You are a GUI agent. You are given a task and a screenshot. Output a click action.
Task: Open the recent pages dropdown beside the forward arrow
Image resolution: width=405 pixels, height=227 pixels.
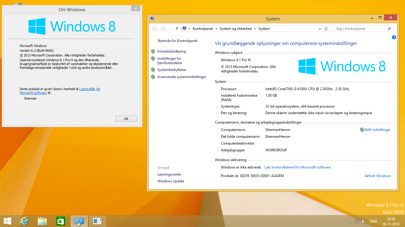point(170,29)
